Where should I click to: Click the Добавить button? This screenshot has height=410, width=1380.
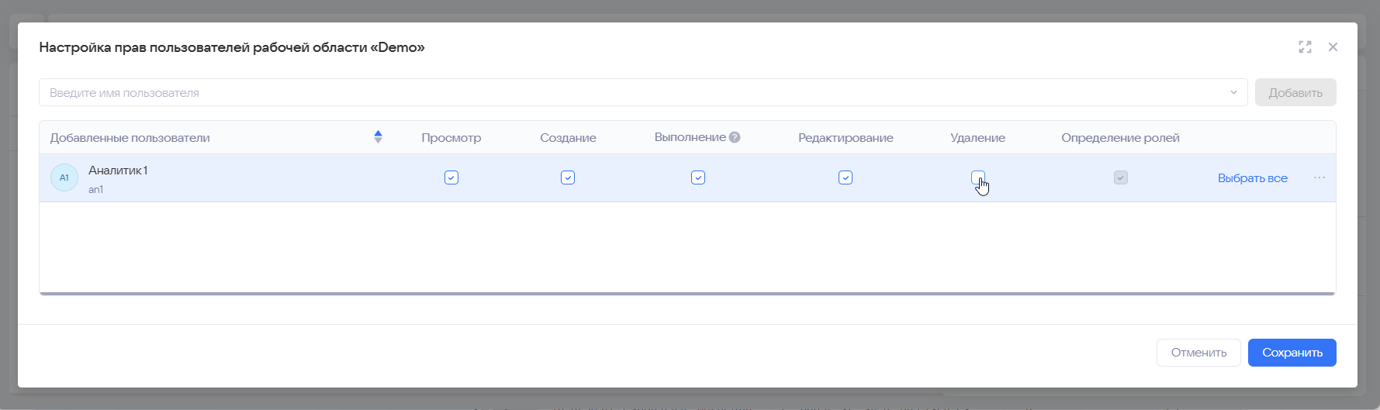pyautogui.click(x=1295, y=92)
